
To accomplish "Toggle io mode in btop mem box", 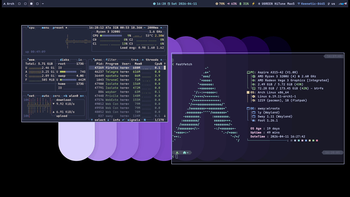I will 80,60.
